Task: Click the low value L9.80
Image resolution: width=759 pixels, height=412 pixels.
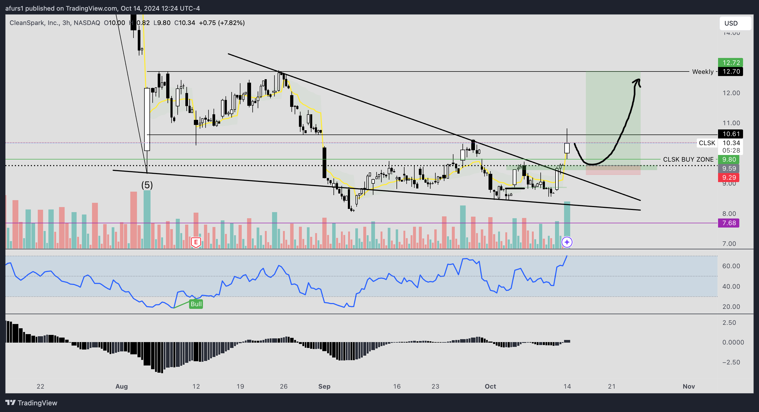Action: pyautogui.click(x=162, y=23)
